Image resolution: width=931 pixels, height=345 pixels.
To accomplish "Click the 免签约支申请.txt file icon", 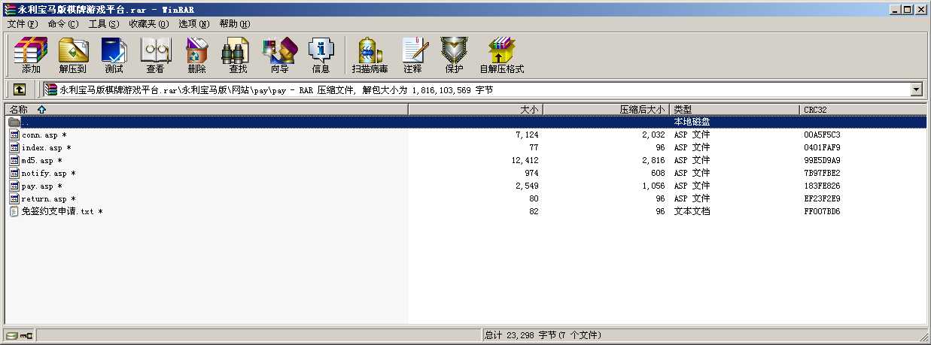I will [x=14, y=211].
